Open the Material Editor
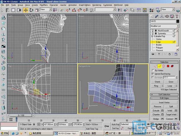 point(151,10)
